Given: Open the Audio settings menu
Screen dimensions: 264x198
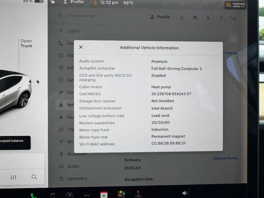Looking at the screenshot, I should (69, 166).
